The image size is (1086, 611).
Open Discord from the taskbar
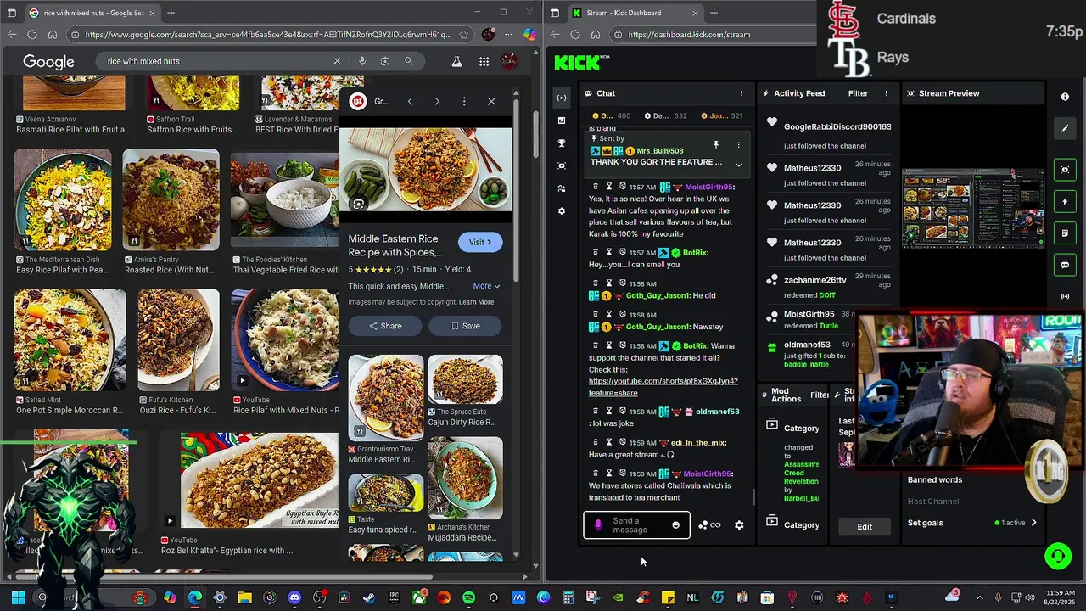(294, 597)
